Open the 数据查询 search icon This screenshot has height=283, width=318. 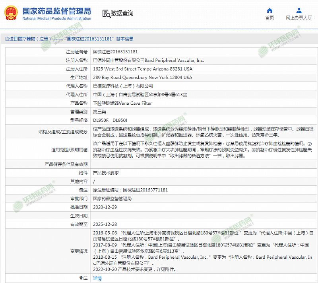(x=107, y=14)
